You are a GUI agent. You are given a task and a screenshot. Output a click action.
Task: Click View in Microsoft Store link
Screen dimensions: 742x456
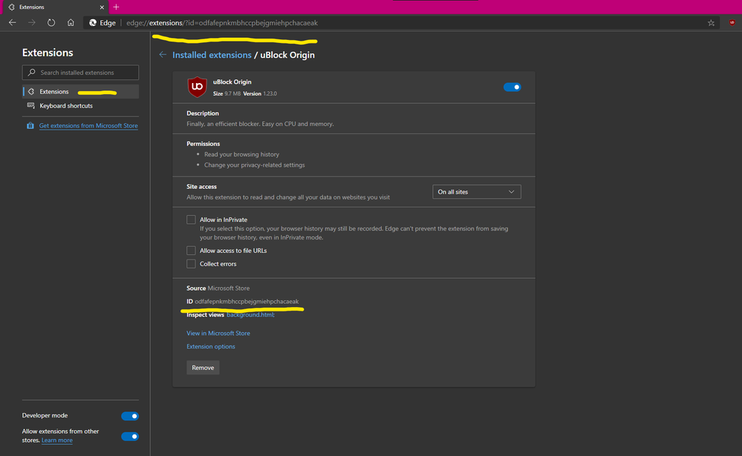pos(218,333)
